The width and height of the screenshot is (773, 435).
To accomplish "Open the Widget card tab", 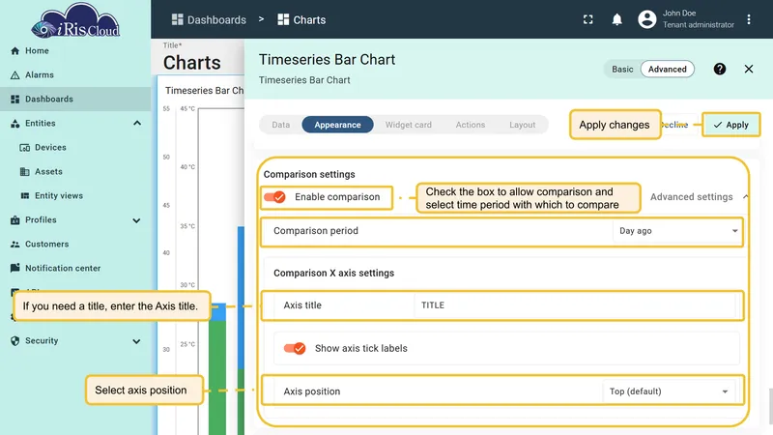I will [408, 125].
